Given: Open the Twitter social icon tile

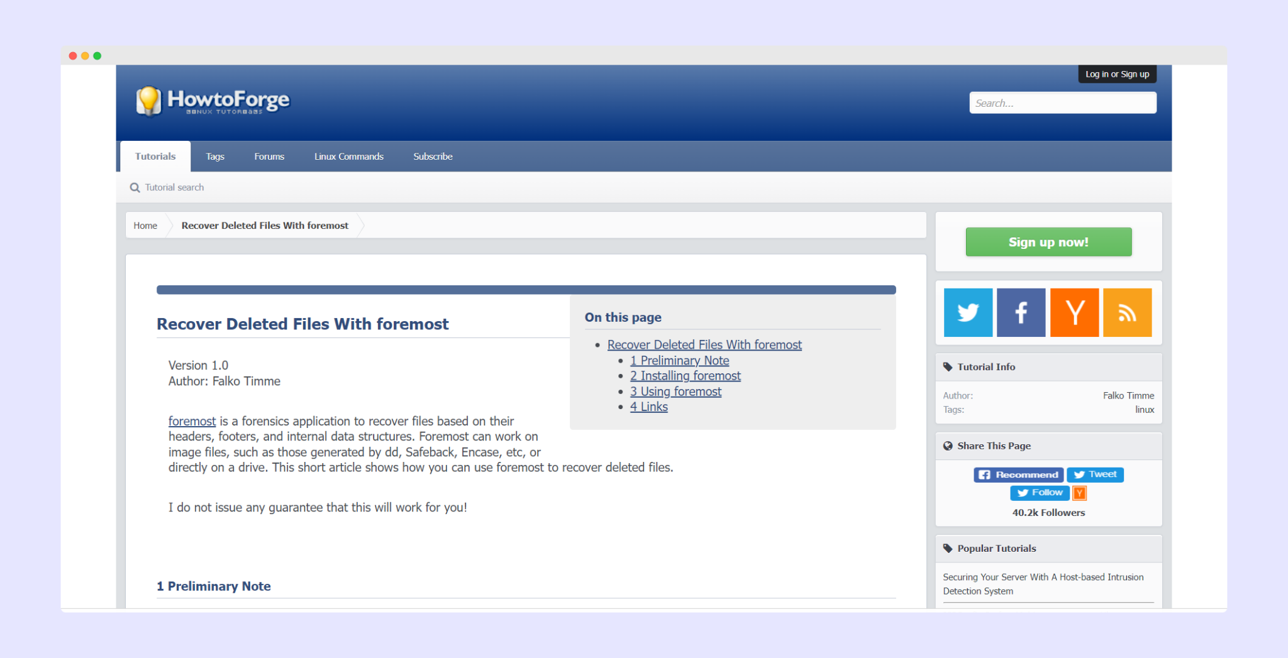Looking at the screenshot, I should click(967, 312).
